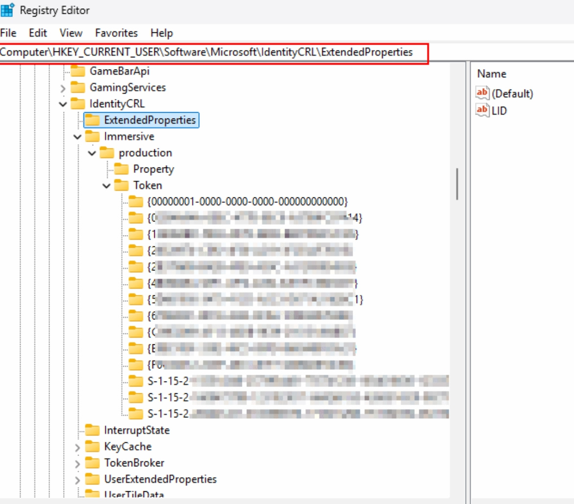Click the tree pane vertical scrollbar thumb

(457, 184)
